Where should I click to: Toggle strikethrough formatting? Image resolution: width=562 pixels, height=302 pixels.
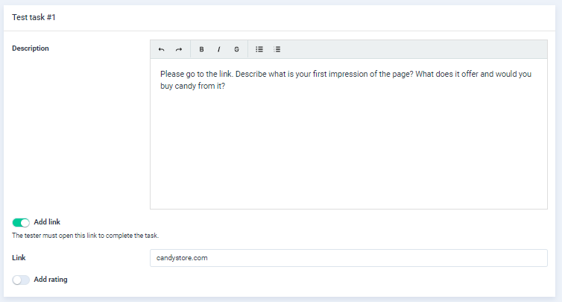pyautogui.click(x=236, y=49)
